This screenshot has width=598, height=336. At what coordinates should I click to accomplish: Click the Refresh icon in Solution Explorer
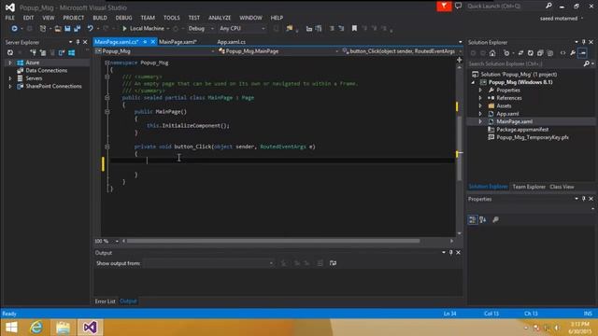point(531,53)
